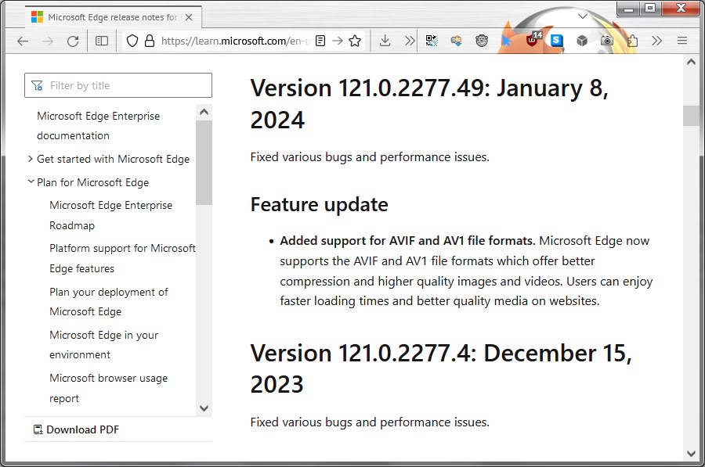The height and width of the screenshot is (467, 705).
Task: Select the Microsoft Edge release notes tab
Action: click(112, 17)
